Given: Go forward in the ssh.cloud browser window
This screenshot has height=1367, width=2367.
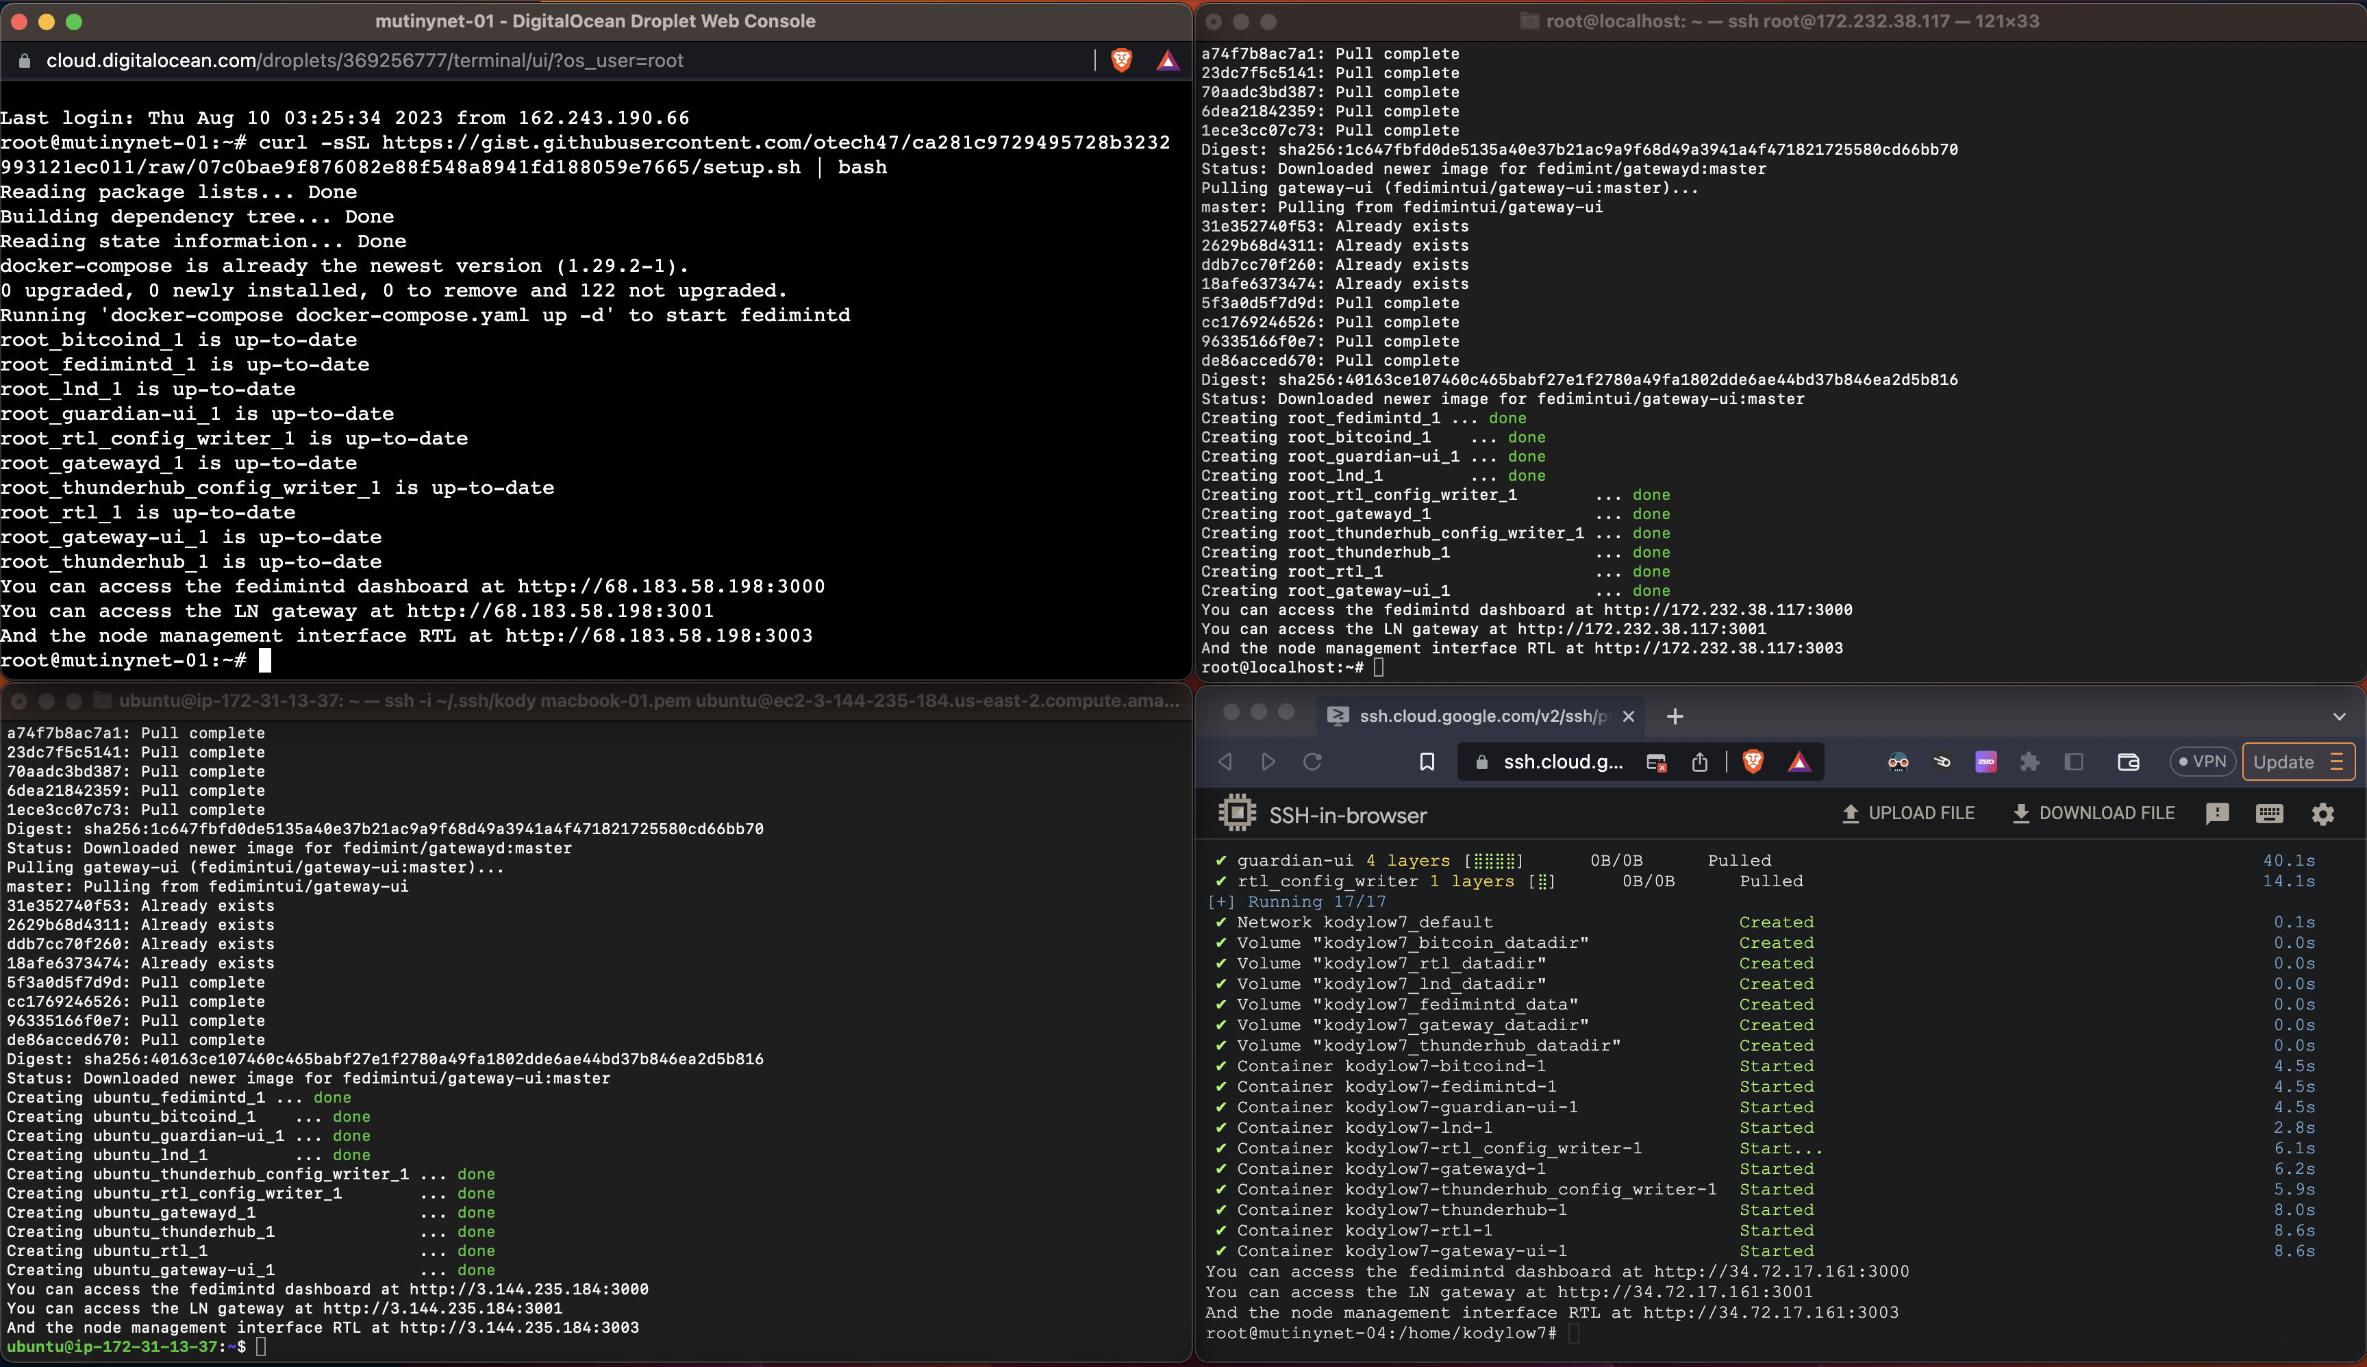Looking at the screenshot, I should pos(1268,762).
